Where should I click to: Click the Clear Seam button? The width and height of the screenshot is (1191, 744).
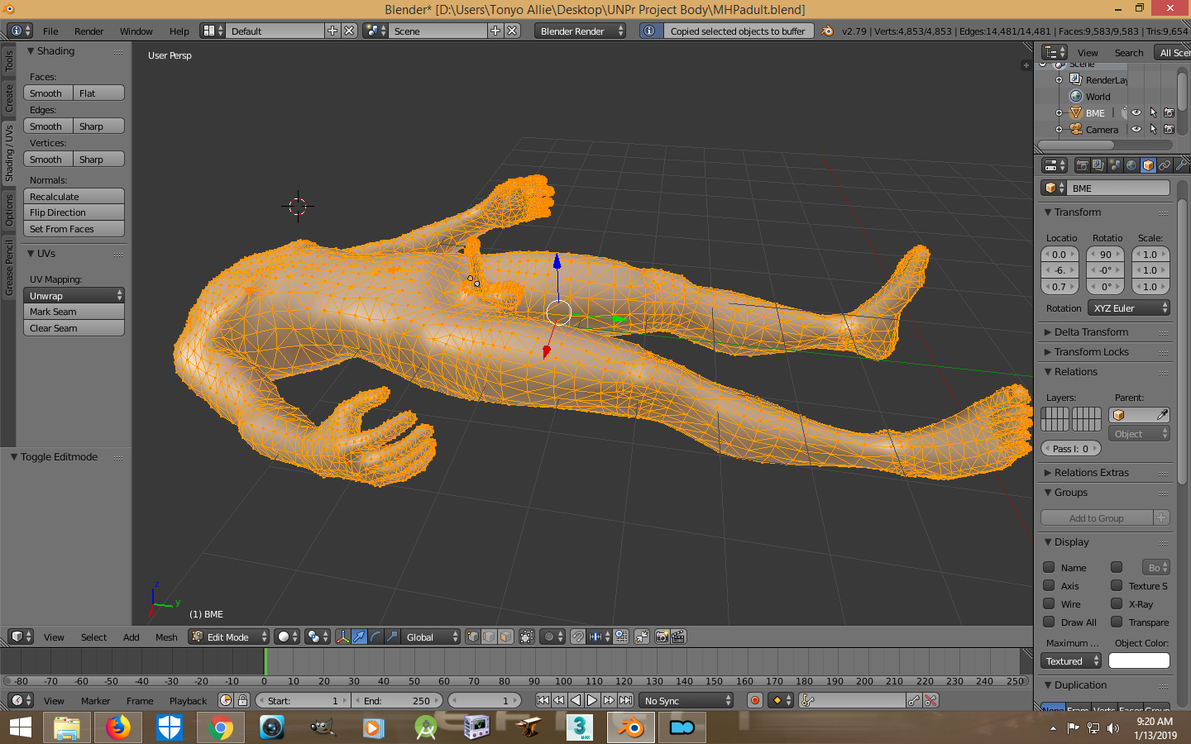click(74, 328)
